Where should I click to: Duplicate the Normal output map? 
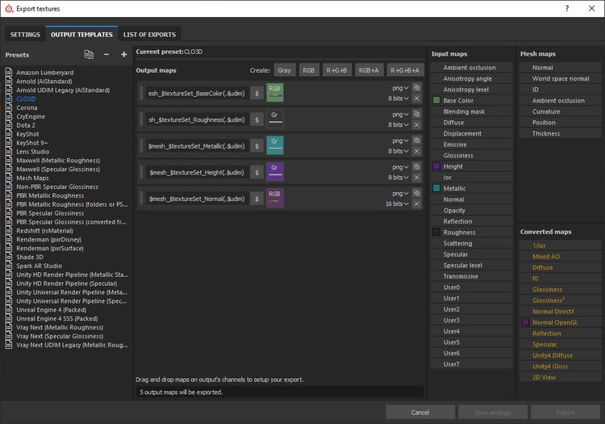416,193
